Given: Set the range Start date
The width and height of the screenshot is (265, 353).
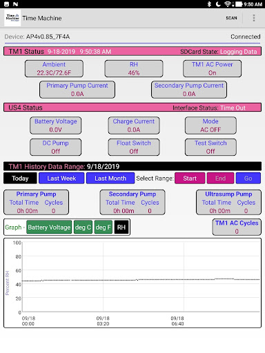Looking at the screenshot, I should pos(190,178).
